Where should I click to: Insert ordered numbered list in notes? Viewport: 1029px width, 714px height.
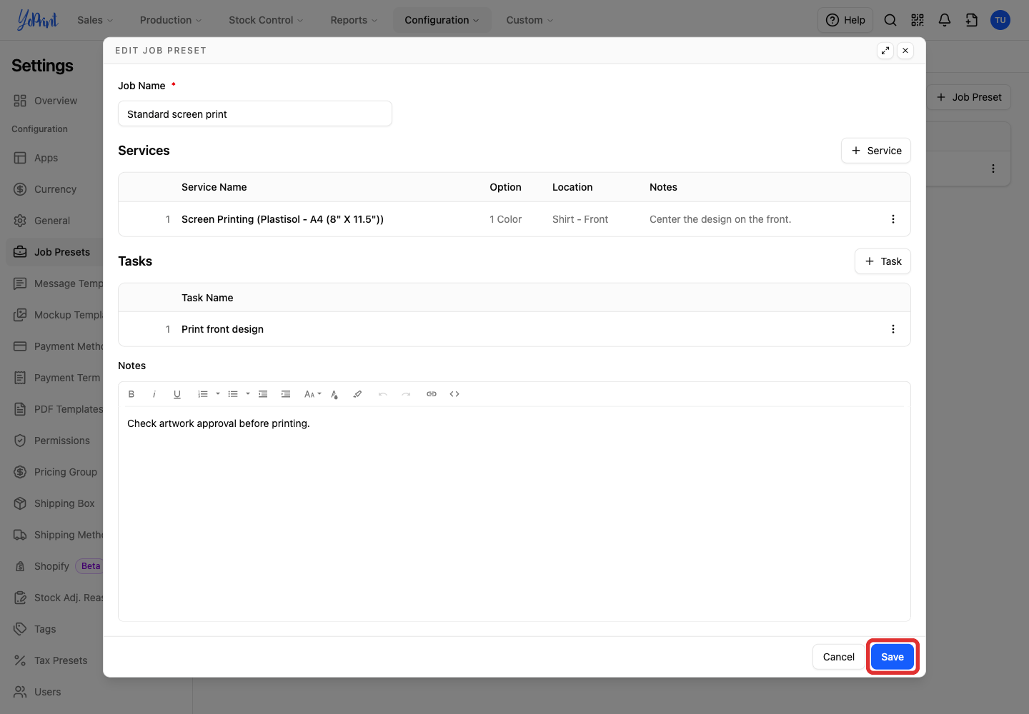pos(203,394)
